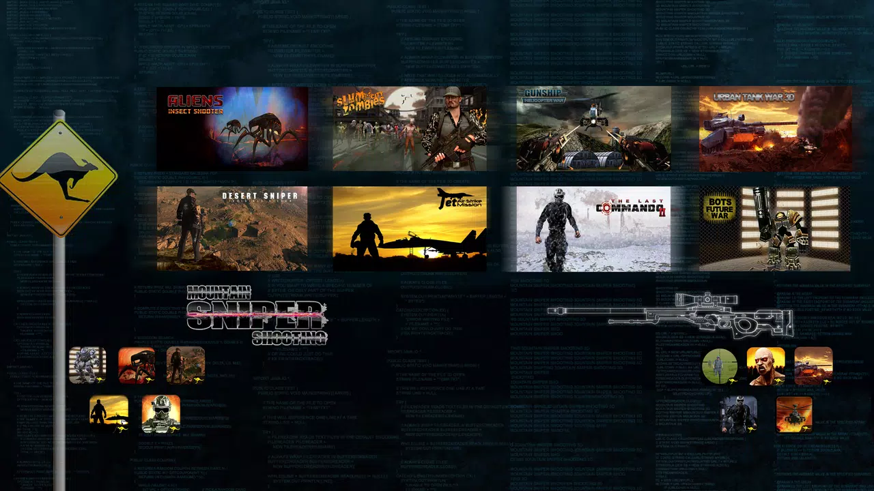Open the Aliens Insect Shooter game banner

(232, 128)
